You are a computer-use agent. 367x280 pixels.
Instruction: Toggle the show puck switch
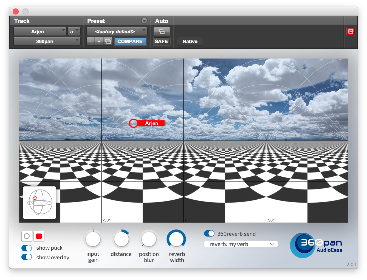click(x=27, y=248)
